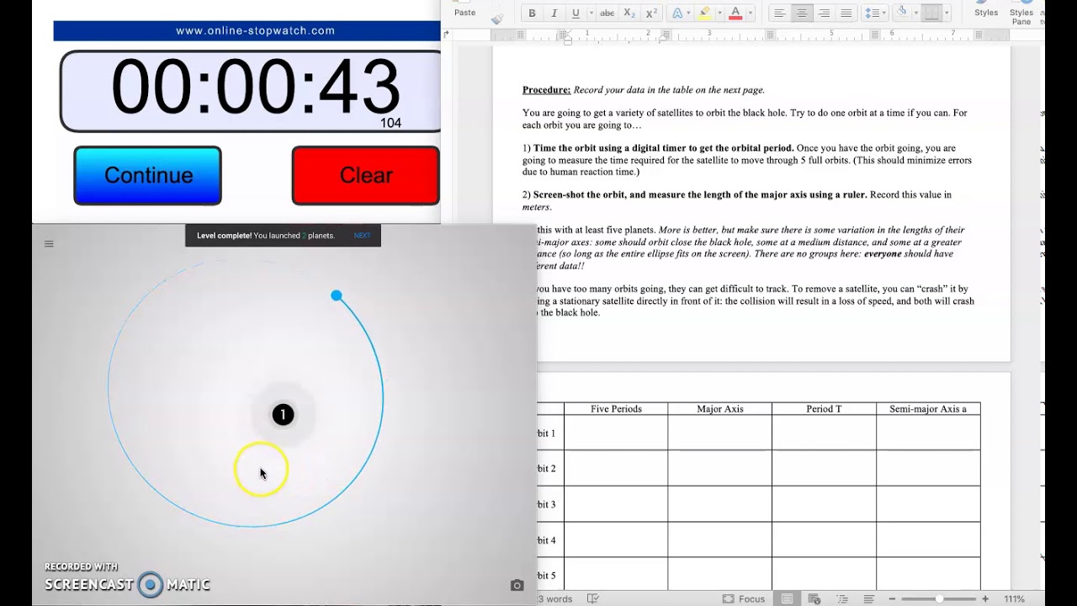Enable Focus mode in status bar
1077x606 pixels.
click(743, 598)
